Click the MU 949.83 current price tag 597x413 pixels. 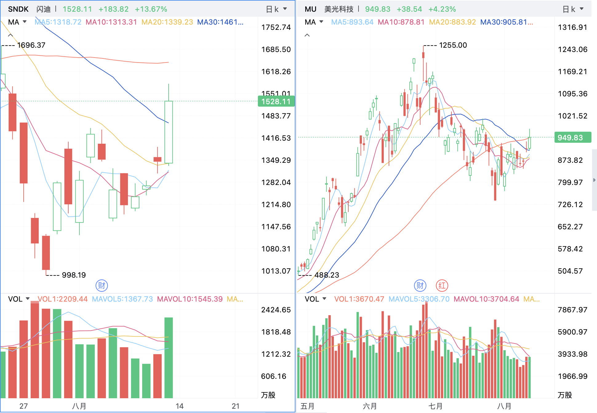pyautogui.click(x=573, y=138)
